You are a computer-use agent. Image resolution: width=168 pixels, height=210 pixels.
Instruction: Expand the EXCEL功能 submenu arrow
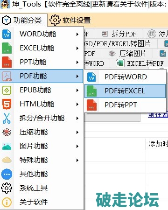coord(77,48)
